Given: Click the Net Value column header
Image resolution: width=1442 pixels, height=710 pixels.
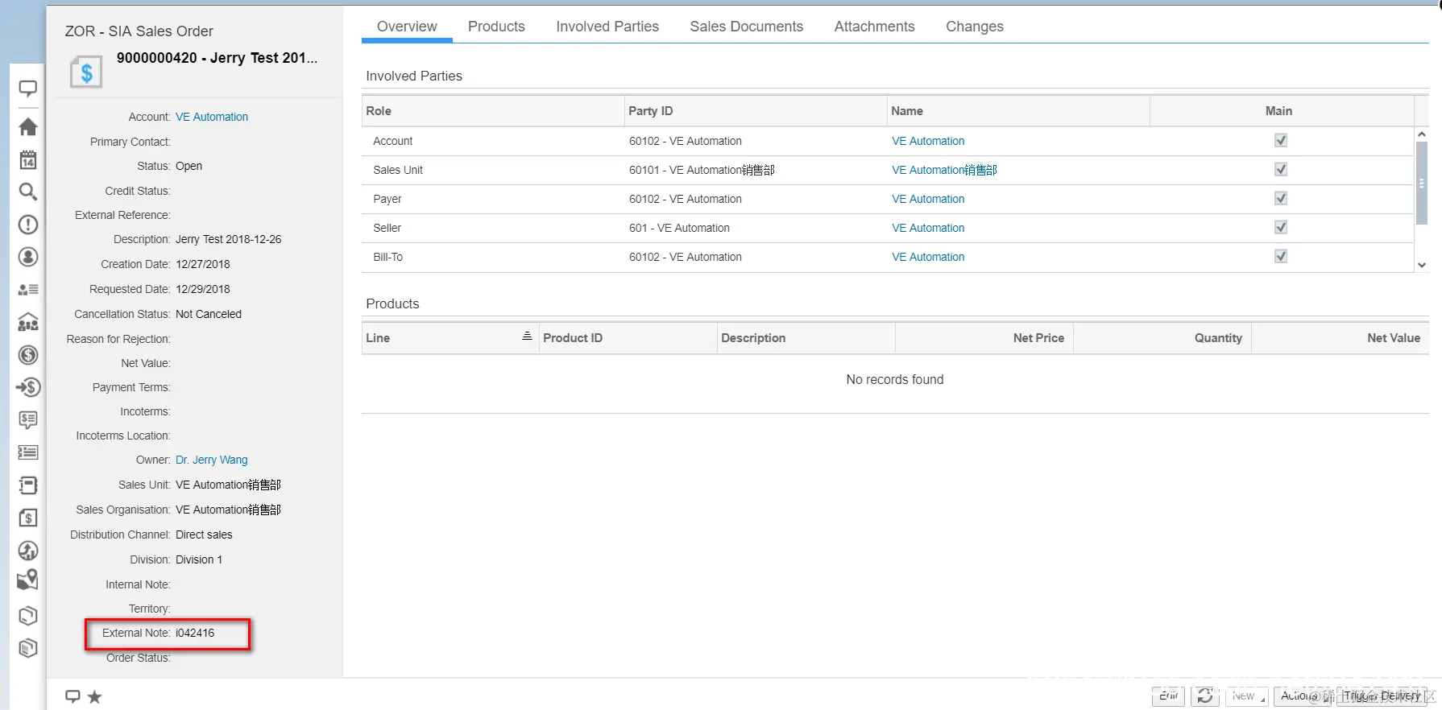Looking at the screenshot, I should (x=1340, y=338).
